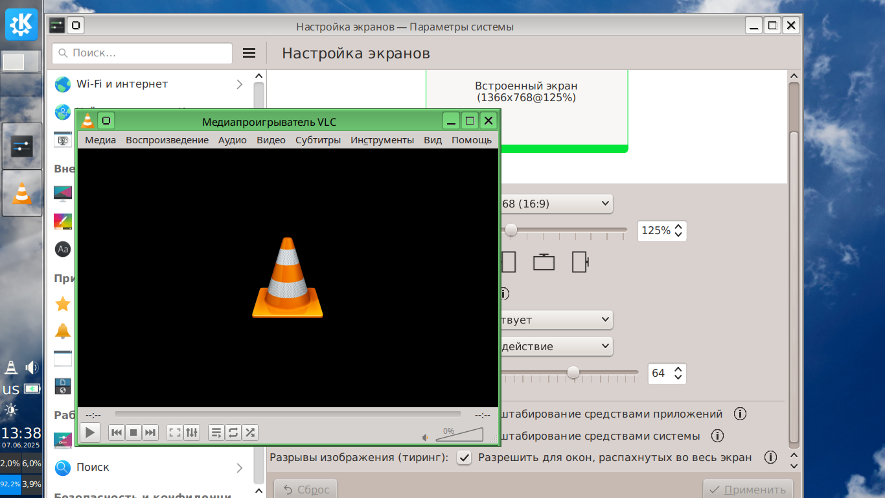Screen dimensions: 885x498
Task: Mute audio via VLC speaker icon
Action: pyautogui.click(x=426, y=438)
